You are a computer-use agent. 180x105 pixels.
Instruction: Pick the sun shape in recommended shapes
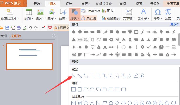point(73,47)
